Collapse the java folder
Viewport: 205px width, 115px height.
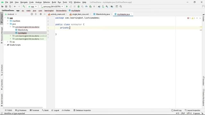click(x=8, y=24)
